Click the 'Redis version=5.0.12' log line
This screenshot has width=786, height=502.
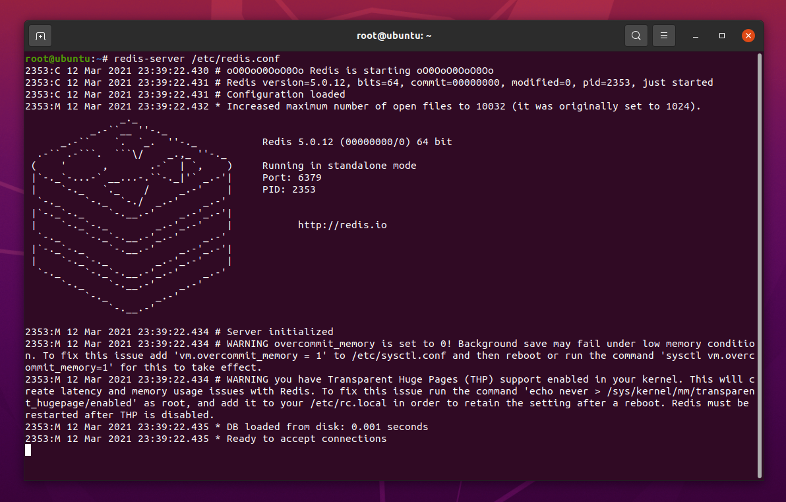pos(369,82)
